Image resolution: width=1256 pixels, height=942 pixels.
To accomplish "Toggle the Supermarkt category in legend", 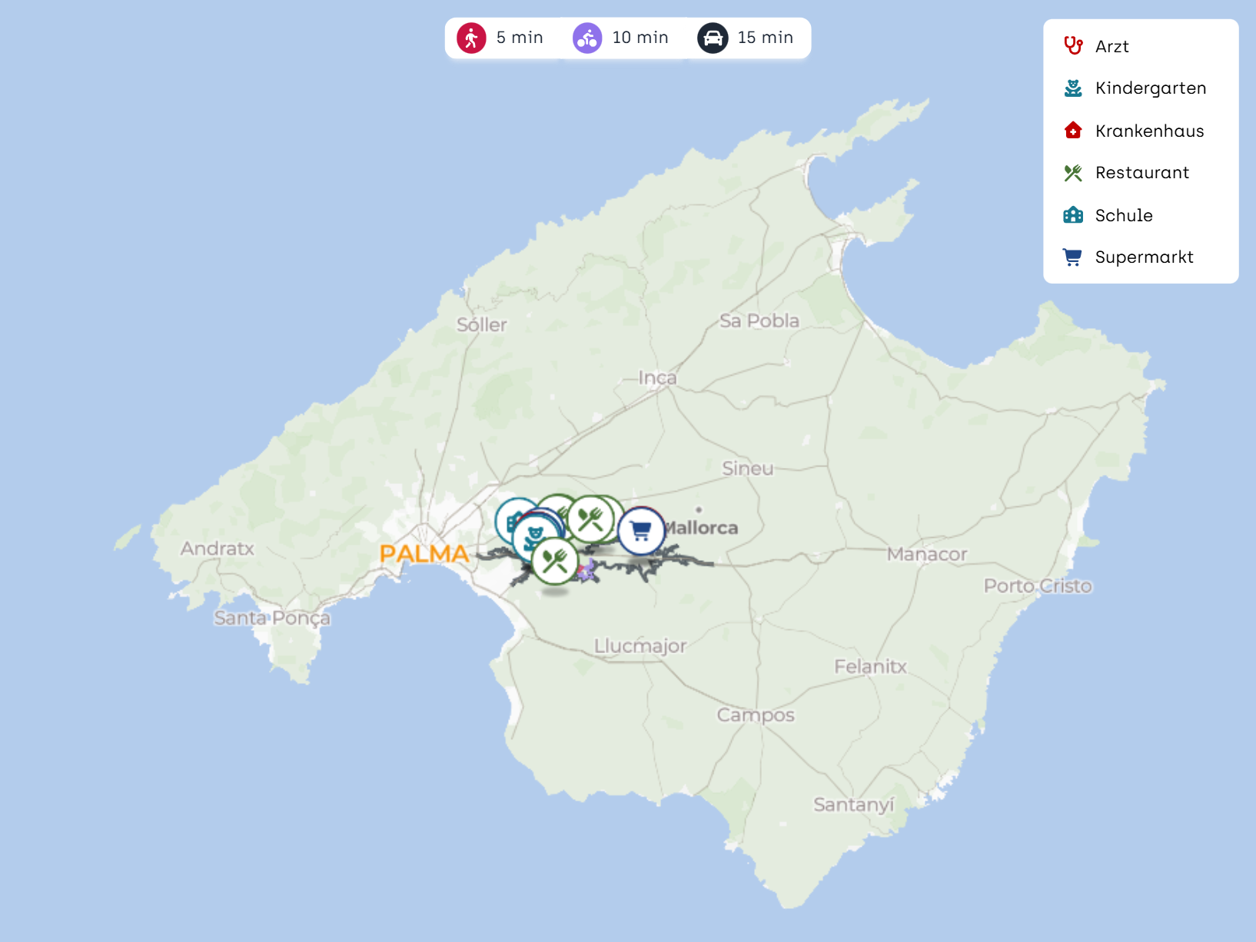I will (x=1144, y=257).
